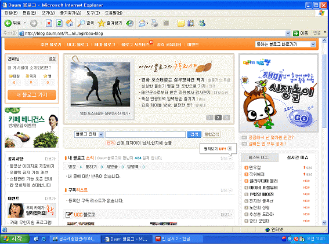Open the 도구(T) menu

93,13
